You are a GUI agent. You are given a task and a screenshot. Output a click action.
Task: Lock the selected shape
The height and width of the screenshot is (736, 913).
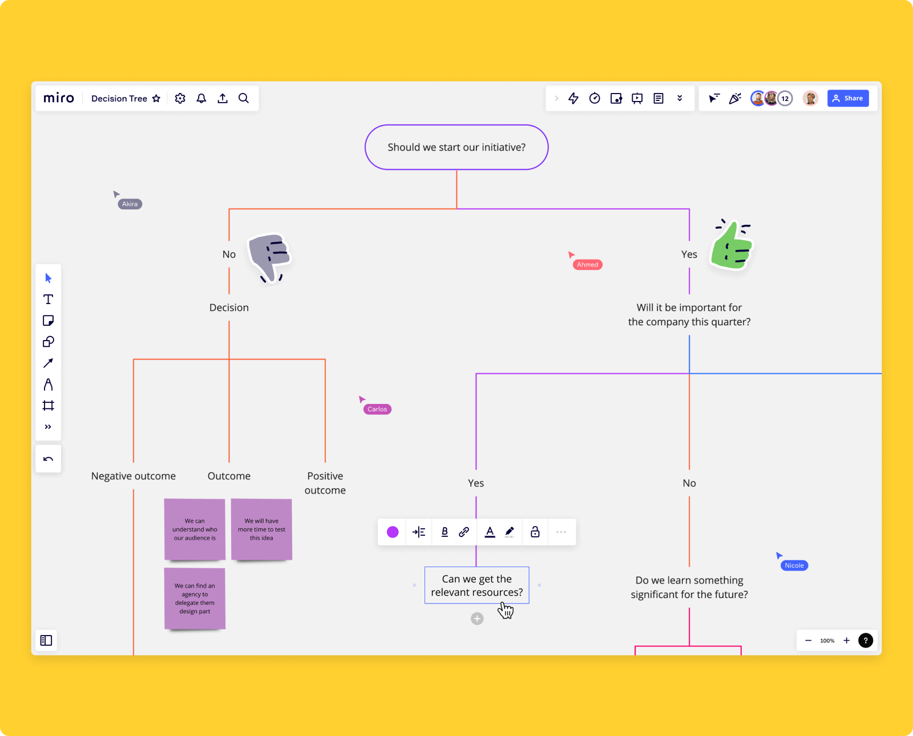[535, 532]
